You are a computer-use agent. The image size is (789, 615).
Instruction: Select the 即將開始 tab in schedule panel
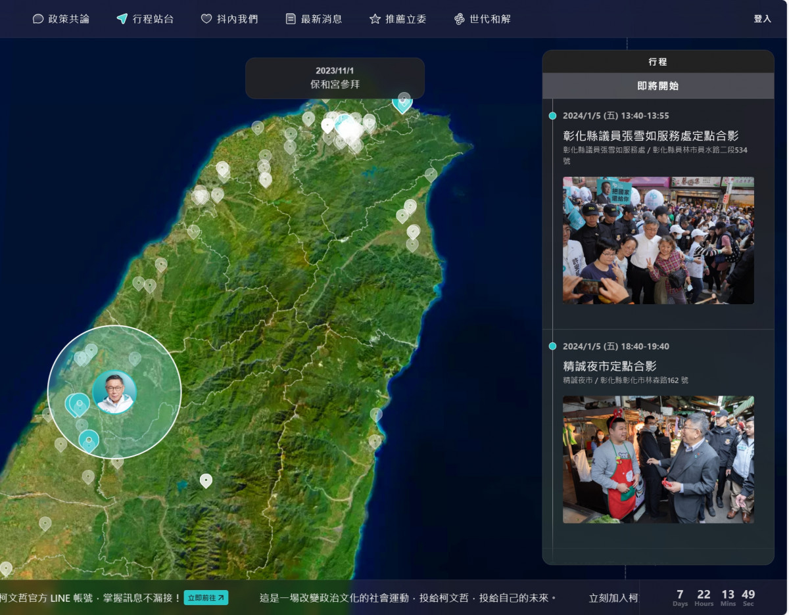point(658,85)
